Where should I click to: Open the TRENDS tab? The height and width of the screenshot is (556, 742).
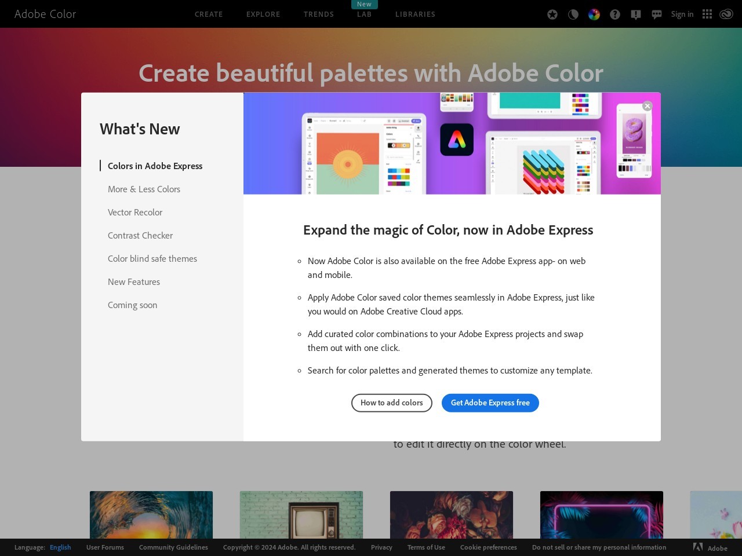(x=319, y=14)
